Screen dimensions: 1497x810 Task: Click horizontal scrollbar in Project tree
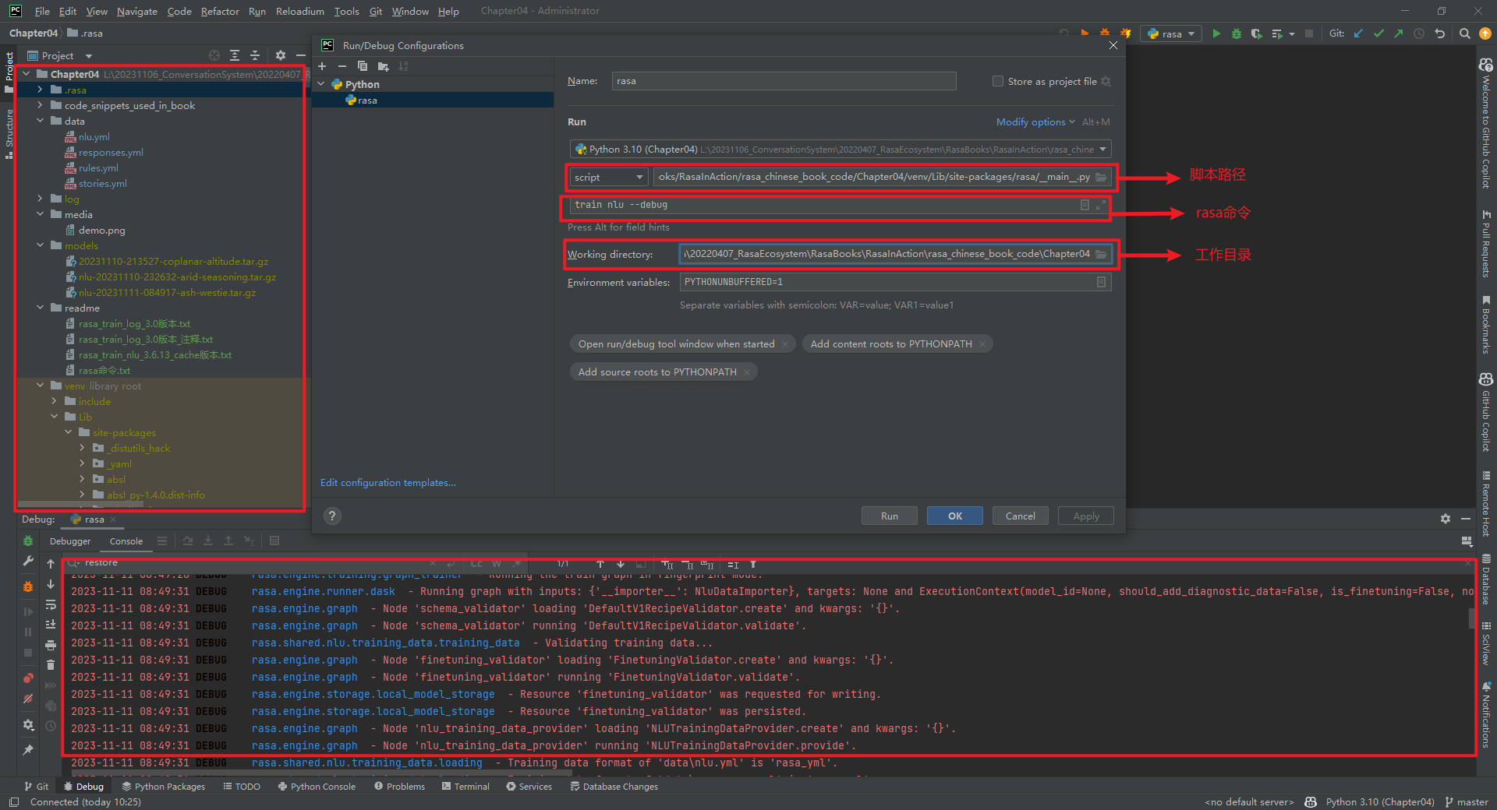(x=80, y=504)
